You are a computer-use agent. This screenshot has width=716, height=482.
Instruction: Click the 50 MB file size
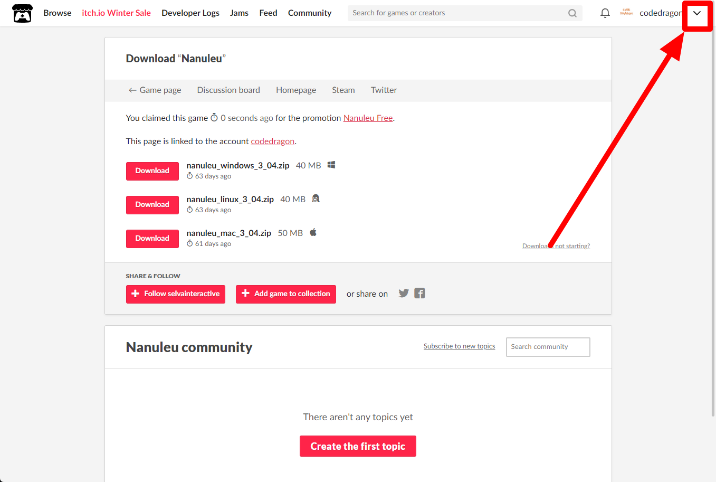coord(290,233)
